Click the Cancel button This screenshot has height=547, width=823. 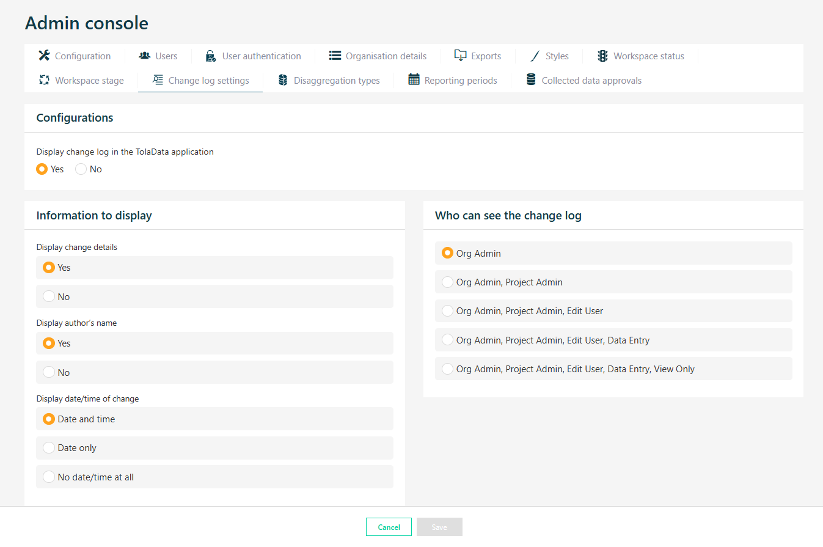tap(389, 527)
